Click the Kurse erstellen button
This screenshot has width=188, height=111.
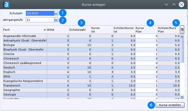pos(170,105)
